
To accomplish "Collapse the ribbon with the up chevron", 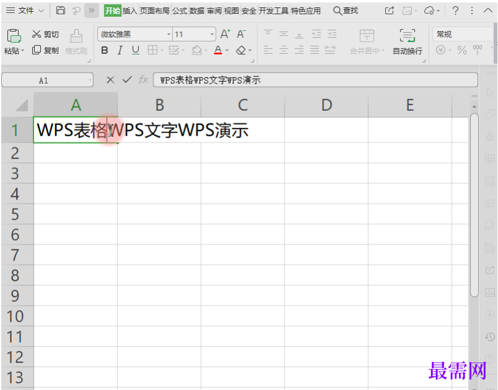I will [488, 11].
